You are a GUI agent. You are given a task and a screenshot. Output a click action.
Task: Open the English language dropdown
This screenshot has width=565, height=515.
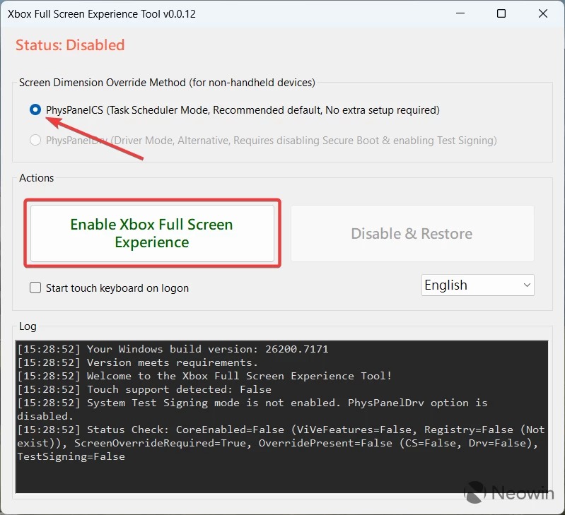(x=478, y=285)
